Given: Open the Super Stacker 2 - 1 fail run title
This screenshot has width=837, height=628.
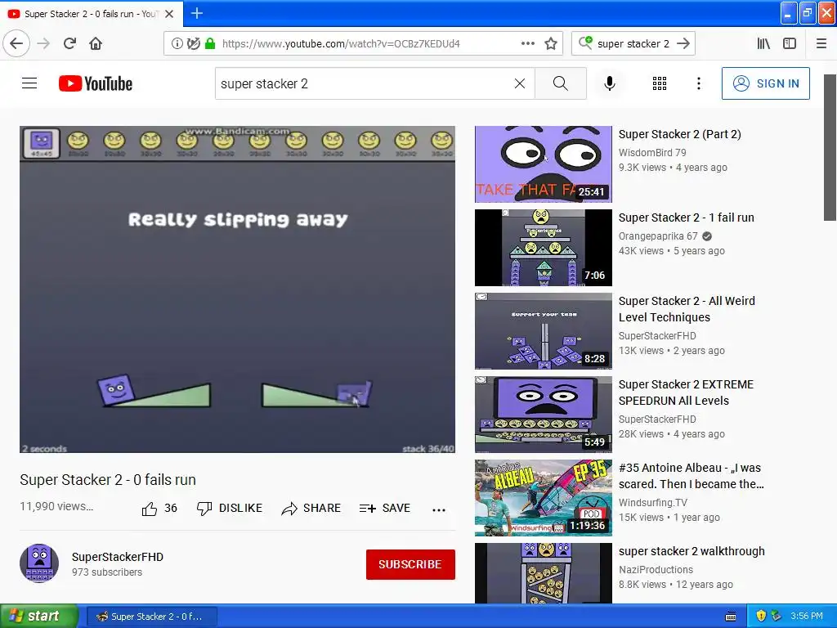Looking at the screenshot, I should click(687, 218).
